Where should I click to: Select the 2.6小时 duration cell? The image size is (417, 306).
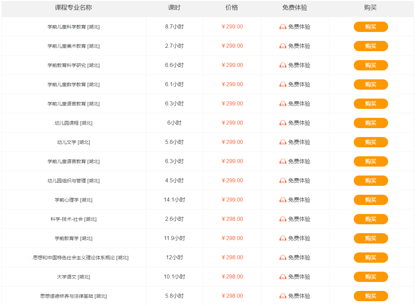(174, 219)
